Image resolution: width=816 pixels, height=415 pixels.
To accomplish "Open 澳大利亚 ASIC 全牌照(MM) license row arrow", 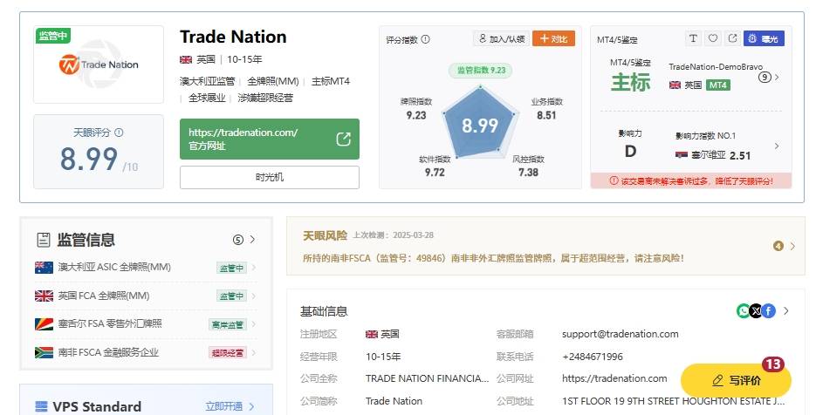I will [254, 268].
